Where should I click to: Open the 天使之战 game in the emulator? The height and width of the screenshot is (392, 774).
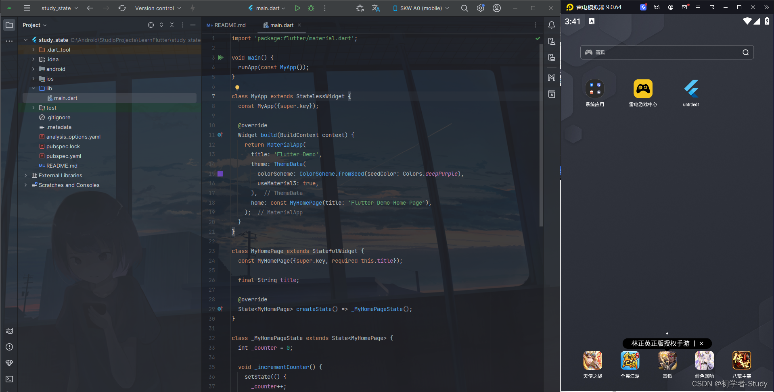pyautogui.click(x=592, y=365)
